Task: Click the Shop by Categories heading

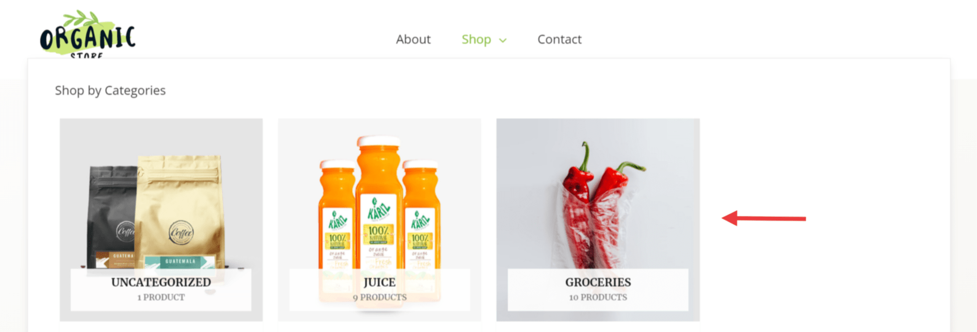Action: coord(110,90)
